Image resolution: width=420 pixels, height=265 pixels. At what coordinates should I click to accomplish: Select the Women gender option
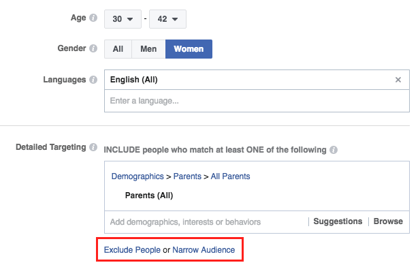[x=189, y=49]
